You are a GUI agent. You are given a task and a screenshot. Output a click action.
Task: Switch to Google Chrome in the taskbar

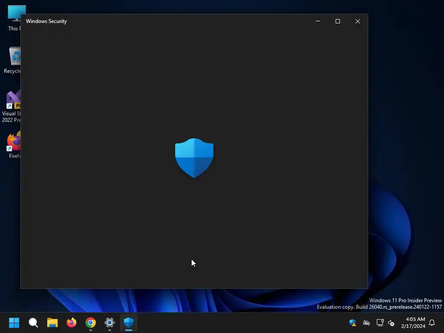point(91,323)
